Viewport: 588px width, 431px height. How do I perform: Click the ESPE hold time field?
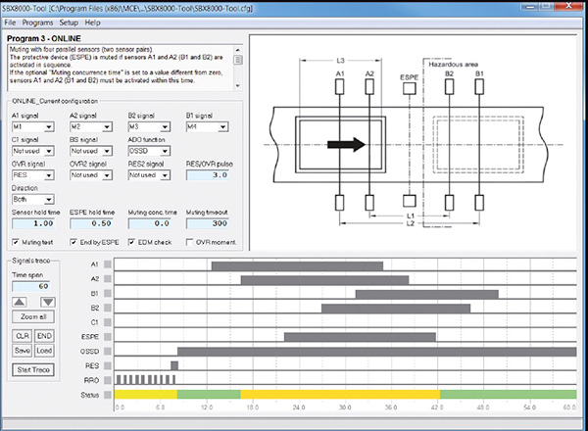point(91,223)
